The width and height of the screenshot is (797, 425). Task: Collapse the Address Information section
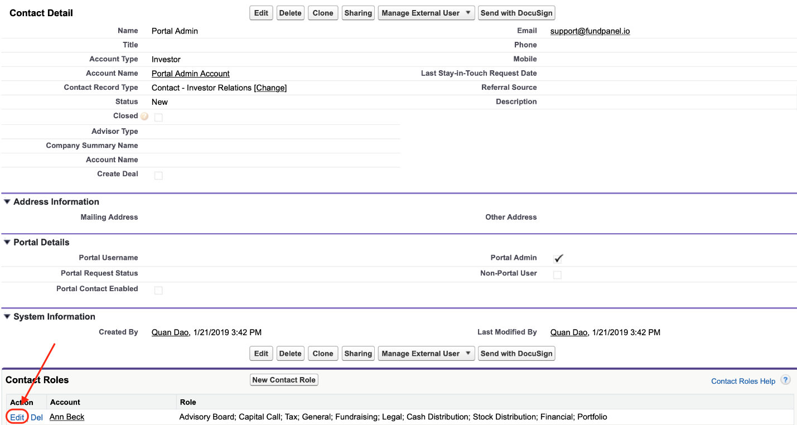coord(7,202)
